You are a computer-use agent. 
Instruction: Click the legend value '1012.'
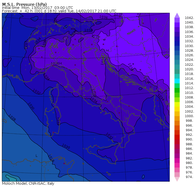tap(189, 88)
